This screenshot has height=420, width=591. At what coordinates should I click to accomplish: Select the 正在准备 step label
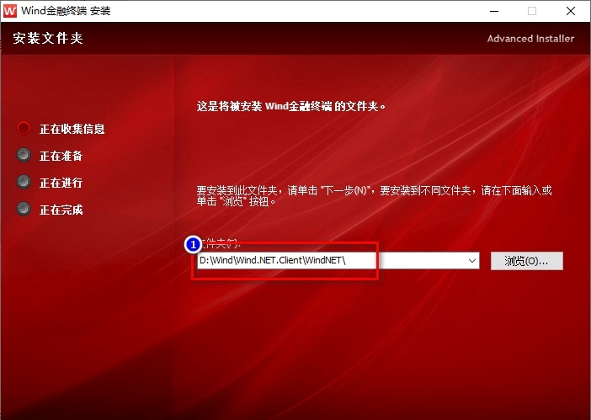coord(61,156)
